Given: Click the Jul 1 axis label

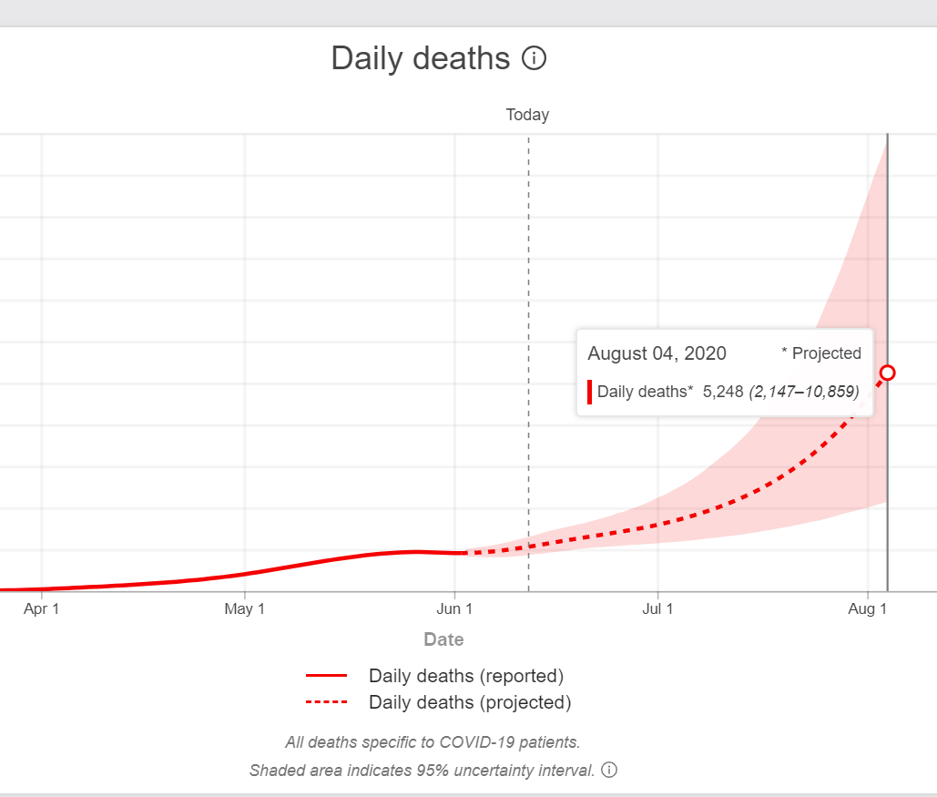Looking at the screenshot, I should click(x=657, y=608).
